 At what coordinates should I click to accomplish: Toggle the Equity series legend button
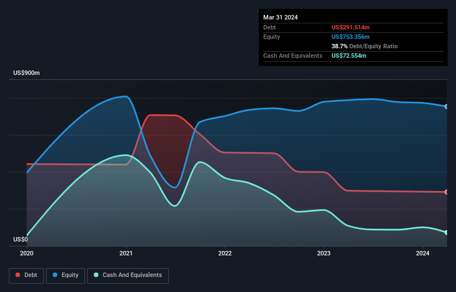tap(66, 275)
